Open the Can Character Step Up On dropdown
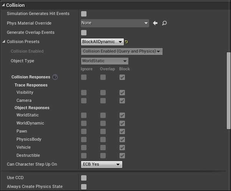Screen dimensions: 231x191 click(x=101, y=164)
